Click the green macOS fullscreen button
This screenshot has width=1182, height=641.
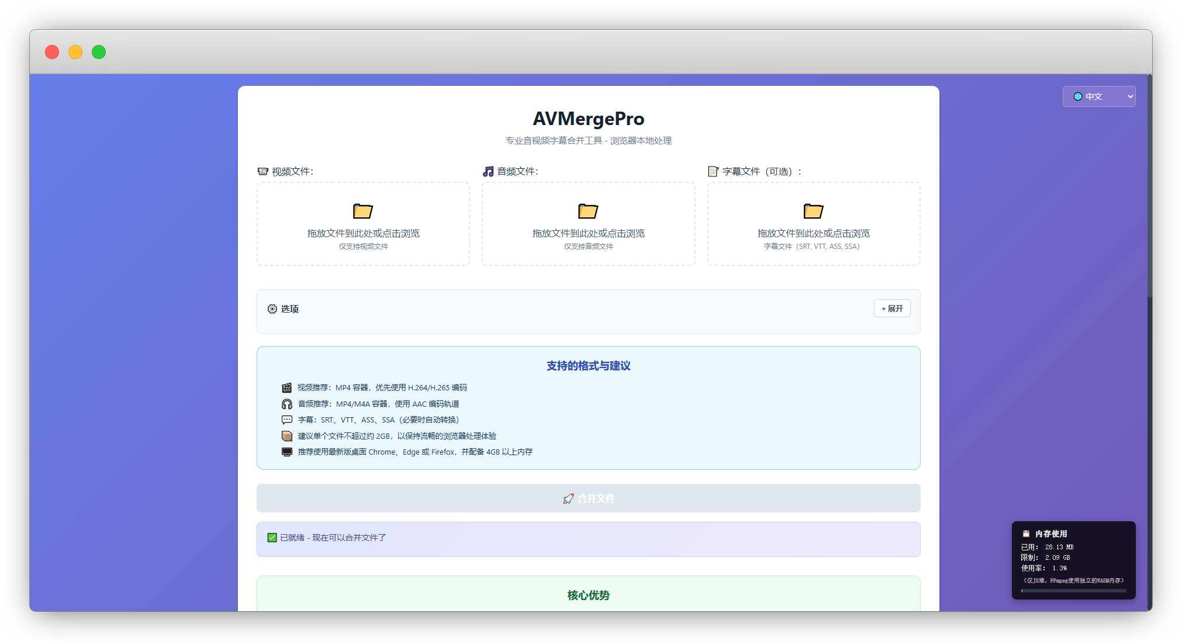pyautogui.click(x=99, y=52)
